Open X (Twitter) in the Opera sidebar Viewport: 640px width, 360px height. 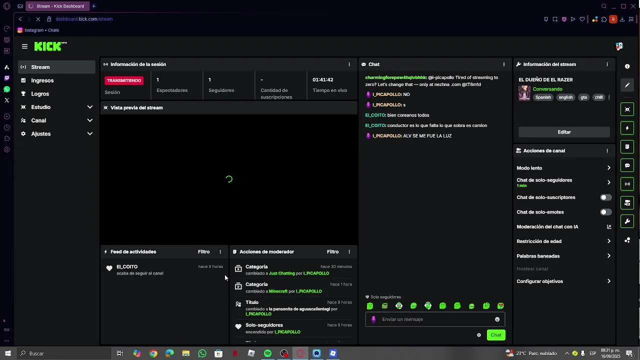click(6, 100)
